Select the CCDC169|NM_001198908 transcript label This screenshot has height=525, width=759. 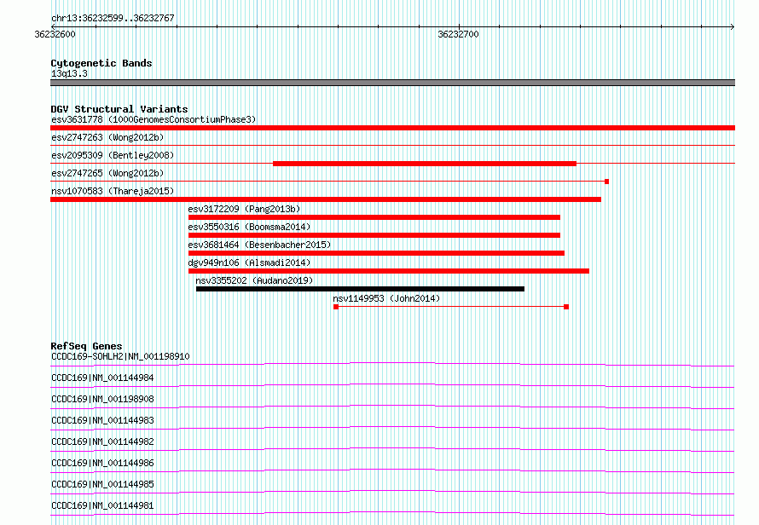click(x=102, y=399)
